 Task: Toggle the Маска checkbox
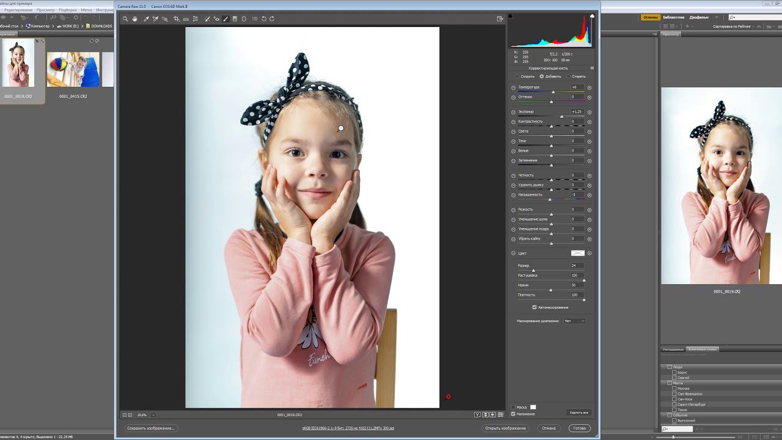(x=513, y=407)
